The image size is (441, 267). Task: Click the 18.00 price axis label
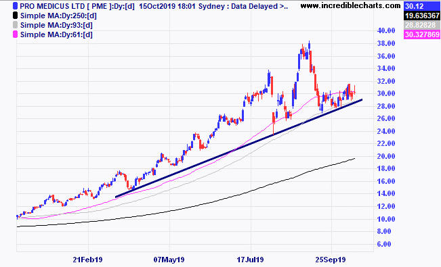point(386,168)
